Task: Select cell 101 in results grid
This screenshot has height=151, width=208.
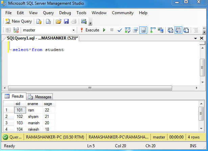Action: [x=20, y=110]
